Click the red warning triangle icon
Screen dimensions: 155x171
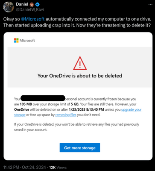(x=80, y=63)
